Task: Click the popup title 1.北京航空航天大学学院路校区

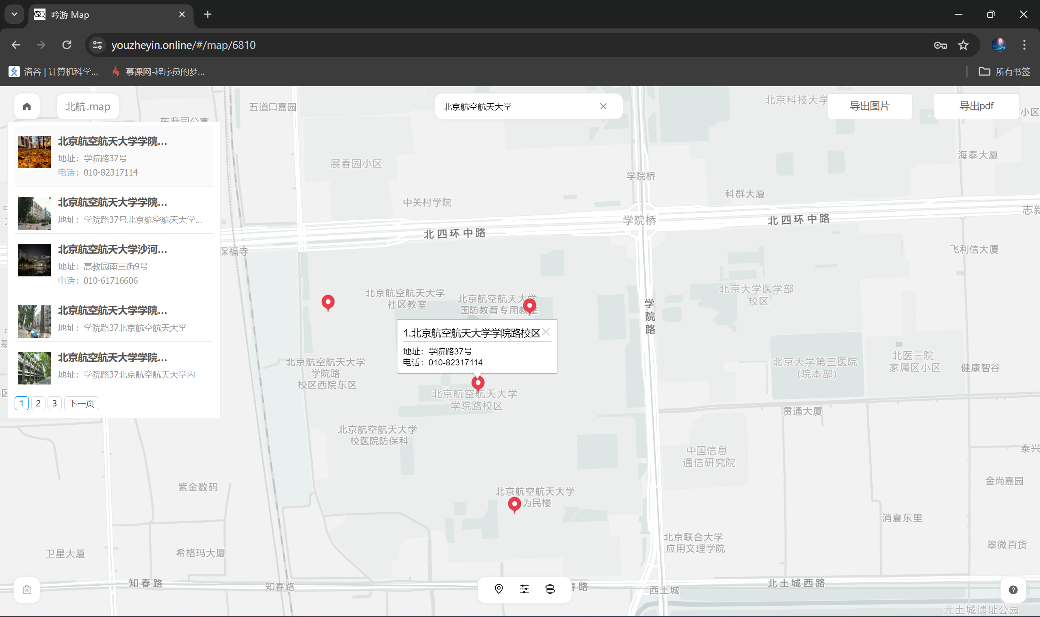Action: (x=472, y=333)
